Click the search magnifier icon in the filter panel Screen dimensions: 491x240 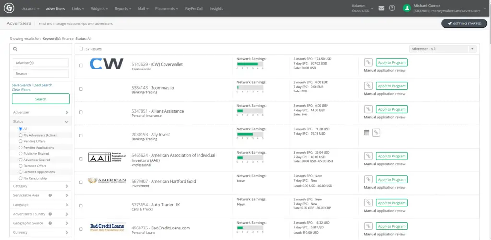tap(15, 49)
